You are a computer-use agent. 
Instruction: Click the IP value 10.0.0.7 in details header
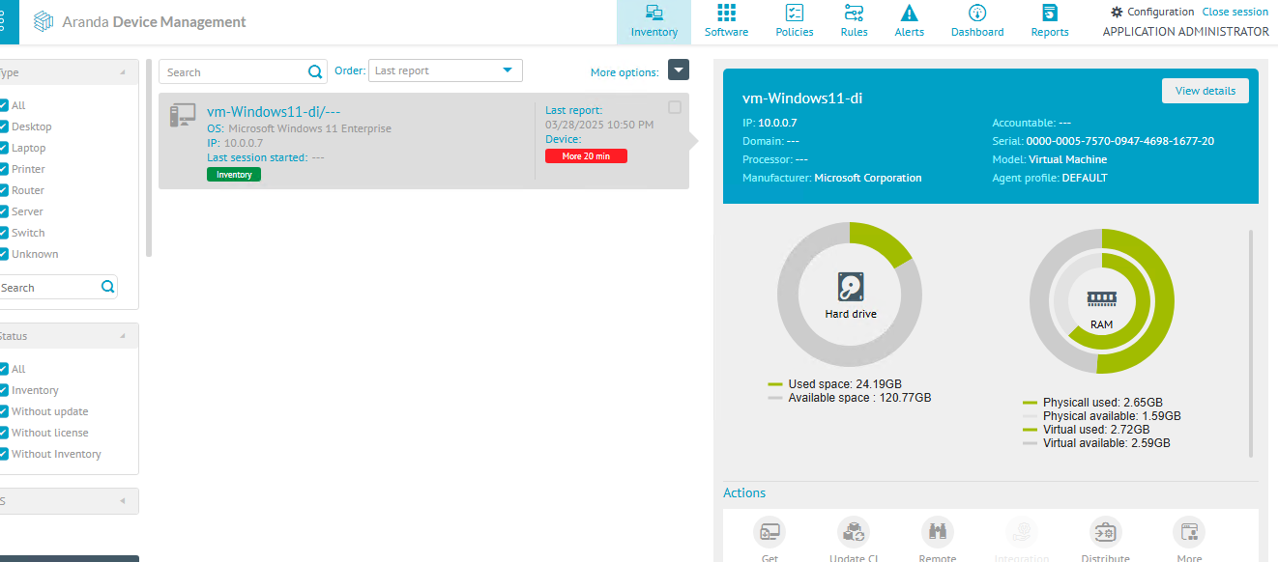click(x=777, y=123)
